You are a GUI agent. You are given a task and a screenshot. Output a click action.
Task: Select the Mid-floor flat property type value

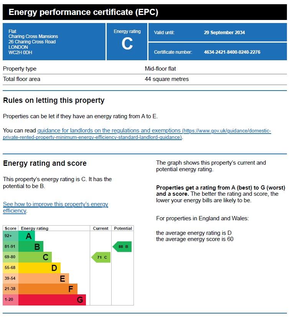(x=160, y=69)
